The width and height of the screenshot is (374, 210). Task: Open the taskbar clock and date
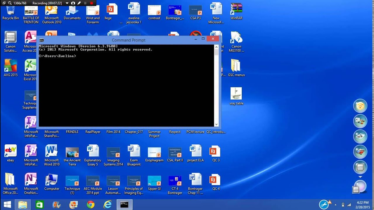(362, 205)
